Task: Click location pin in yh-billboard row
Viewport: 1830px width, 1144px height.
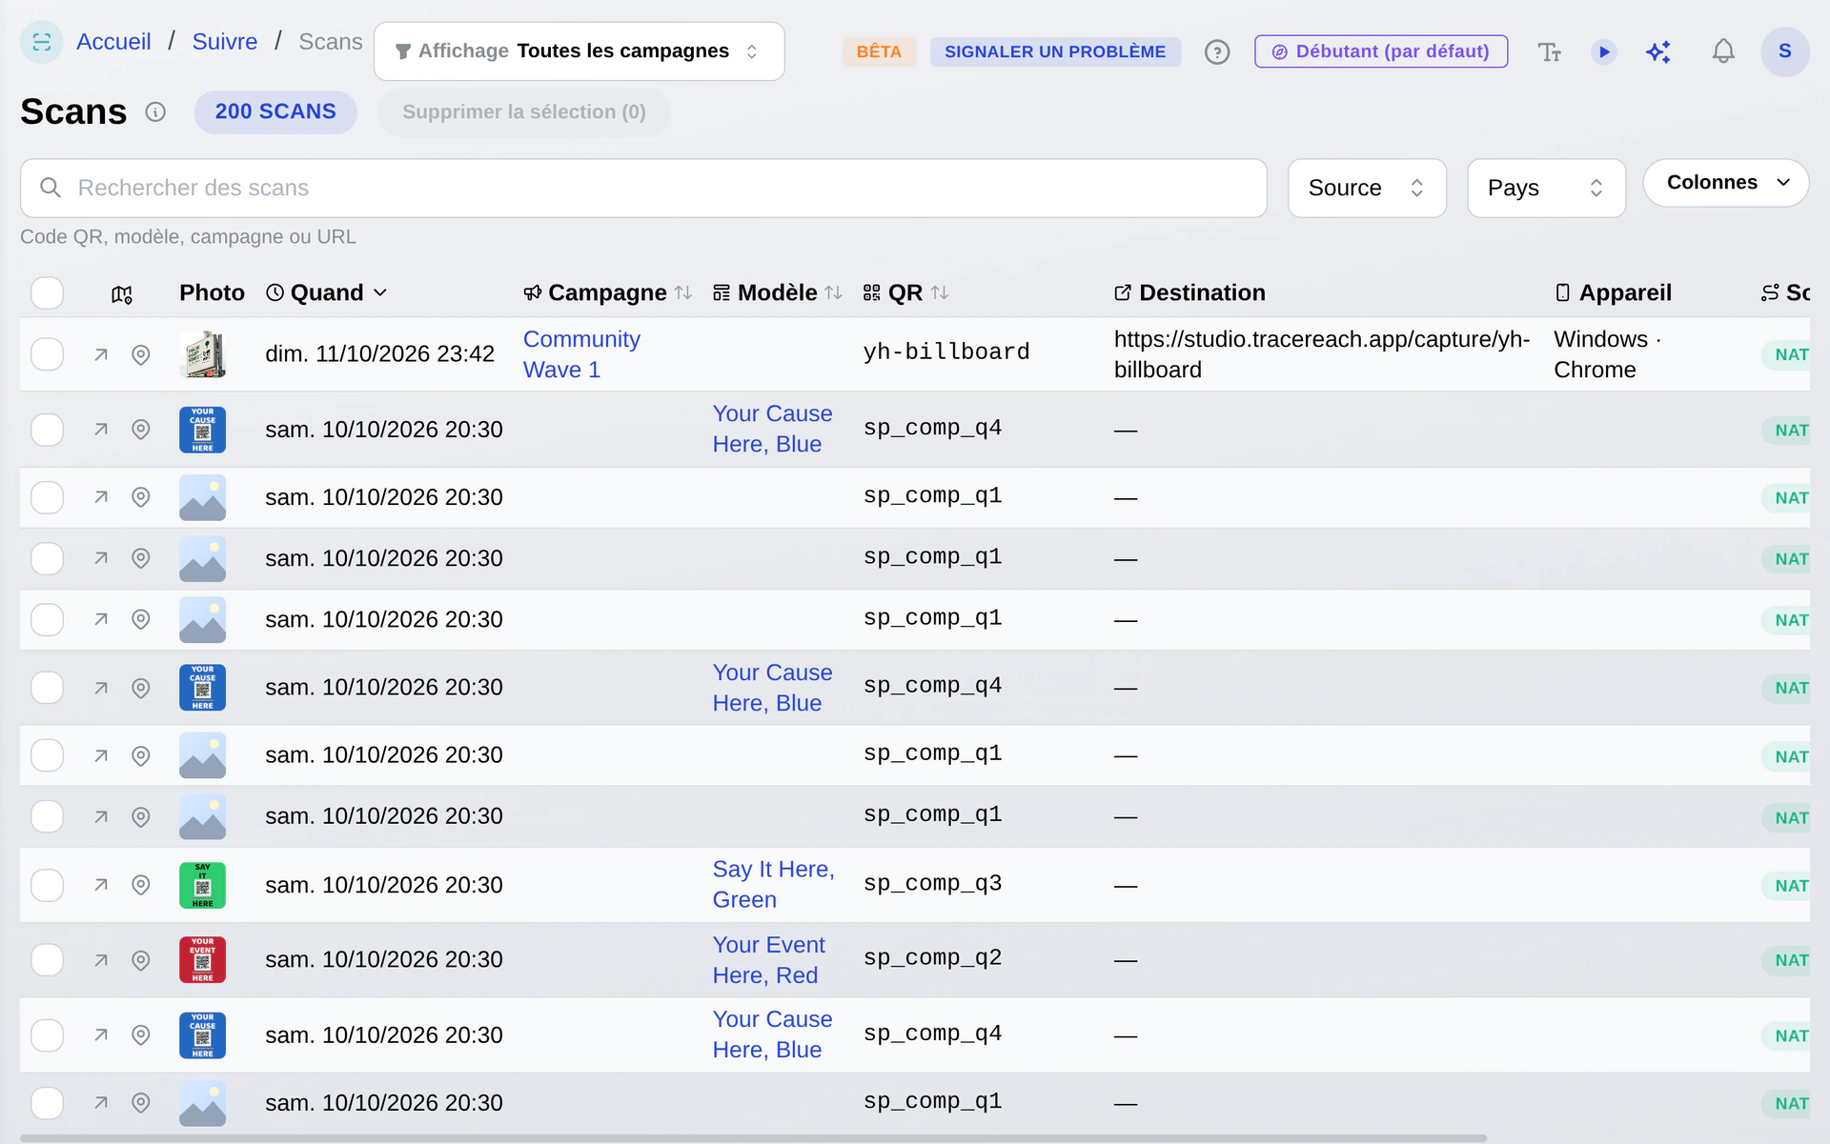Action: pyautogui.click(x=141, y=354)
